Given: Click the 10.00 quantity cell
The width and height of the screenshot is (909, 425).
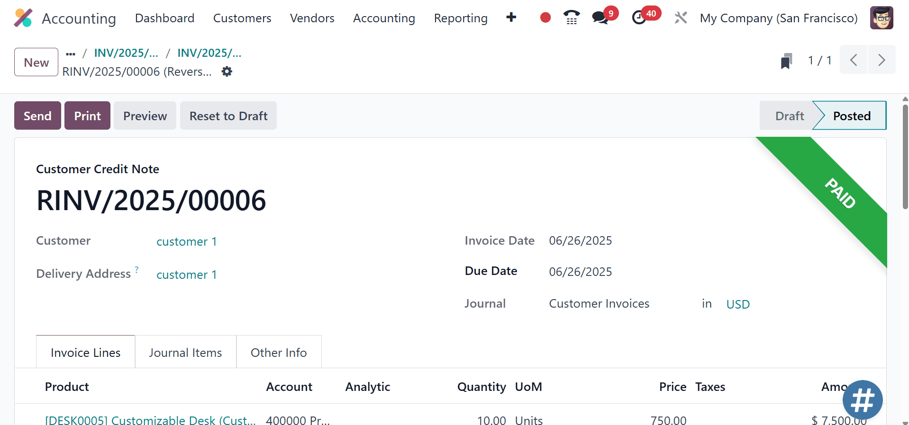Looking at the screenshot, I should [491, 420].
